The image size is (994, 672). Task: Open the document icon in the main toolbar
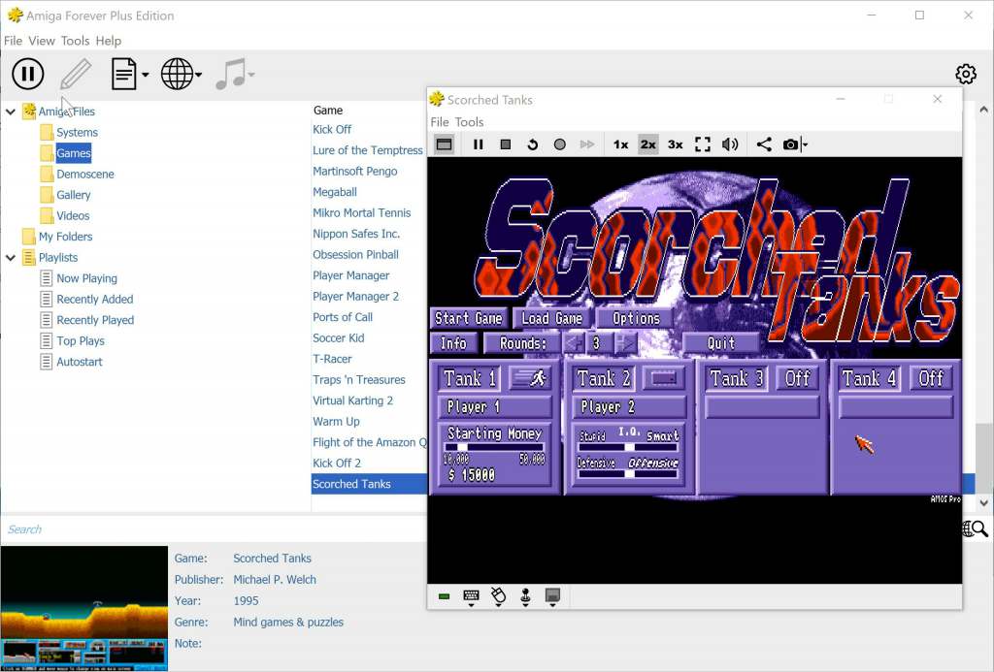tap(124, 74)
